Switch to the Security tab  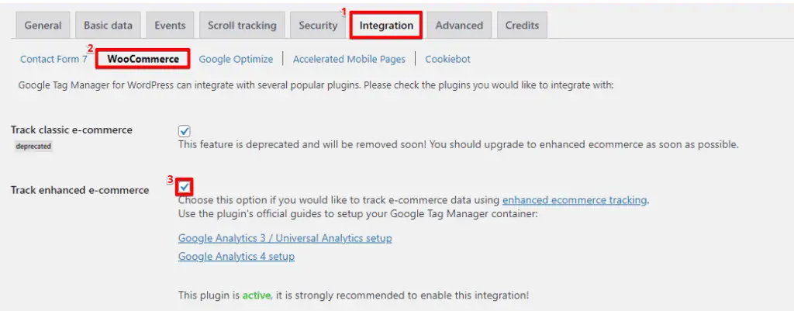pyautogui.click(x=318, y=26)
